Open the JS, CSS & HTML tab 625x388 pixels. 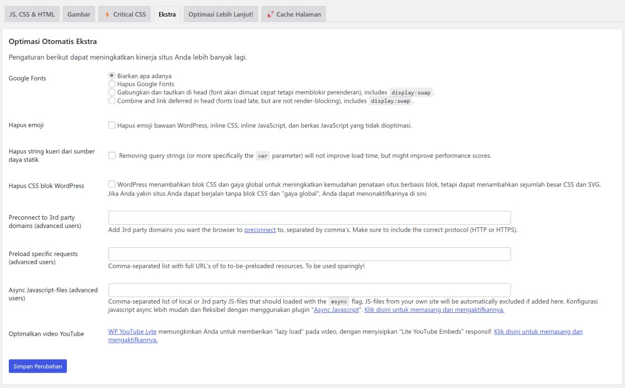pyautogui.click(x=31, y=14)
